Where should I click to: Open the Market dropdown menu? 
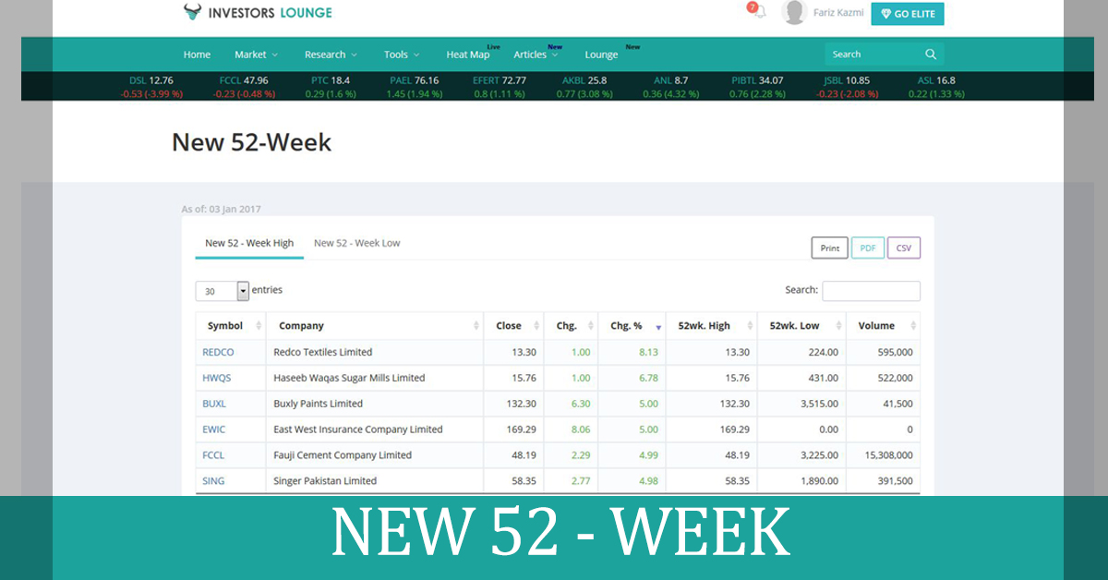point(256,54)
